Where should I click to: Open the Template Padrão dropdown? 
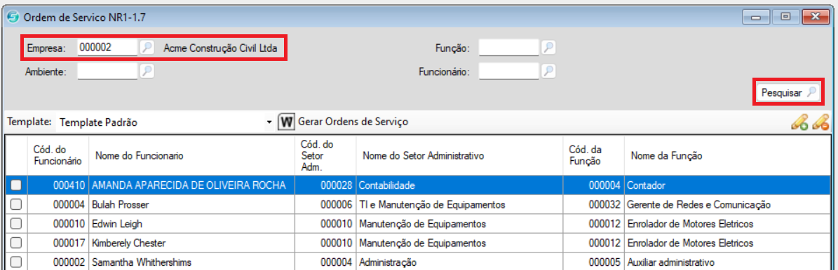tap(269, 122)
